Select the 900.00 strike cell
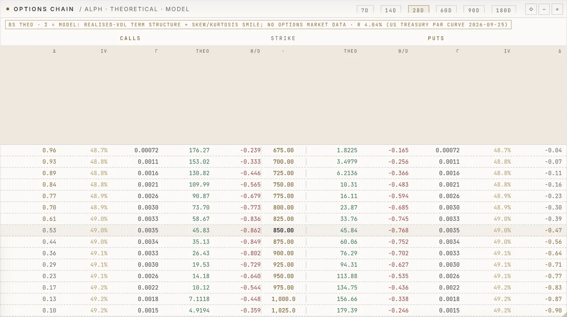The width and height of the screenshot is (567, 317). [283, 253]
